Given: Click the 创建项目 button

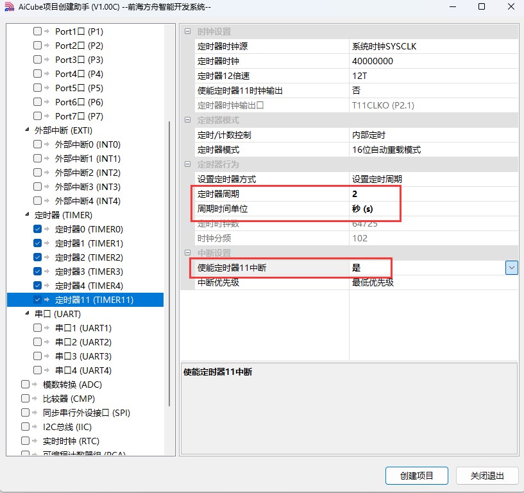Looking at the screenshot, I should point(416,476).
